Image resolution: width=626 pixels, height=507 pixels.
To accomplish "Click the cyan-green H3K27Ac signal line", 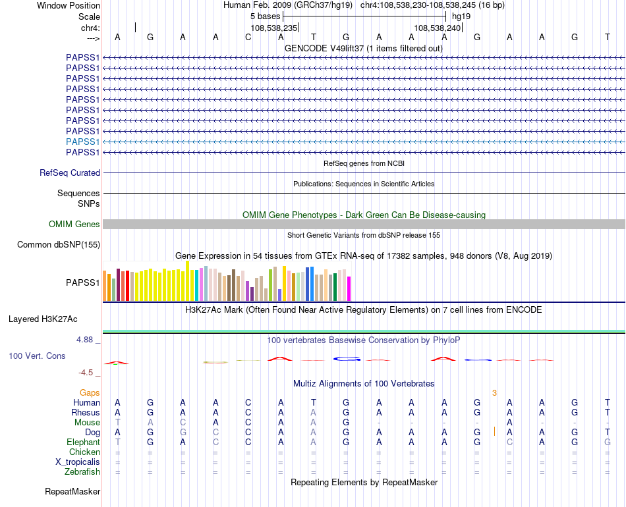I will (x=364, y=331).
